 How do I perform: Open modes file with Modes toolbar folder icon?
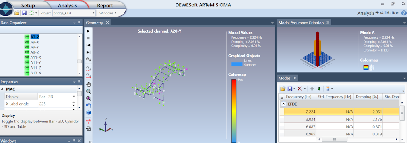pos(283,89)
